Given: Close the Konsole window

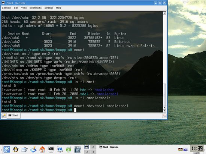Looking at the screenshot, I should pos(164,3).
